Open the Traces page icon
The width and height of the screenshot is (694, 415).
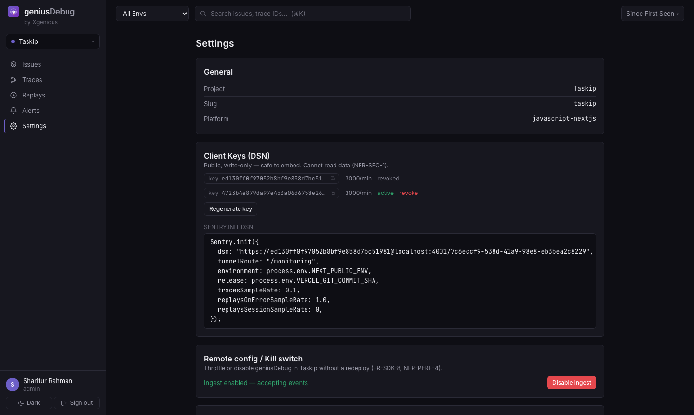tap(13, 80)
